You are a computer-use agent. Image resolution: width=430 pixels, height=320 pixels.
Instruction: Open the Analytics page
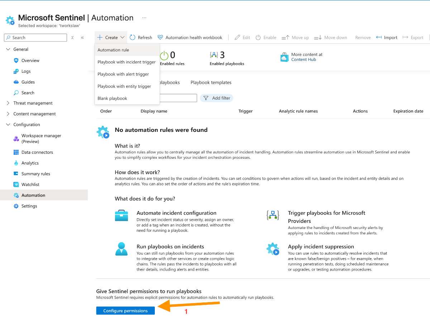29,163
